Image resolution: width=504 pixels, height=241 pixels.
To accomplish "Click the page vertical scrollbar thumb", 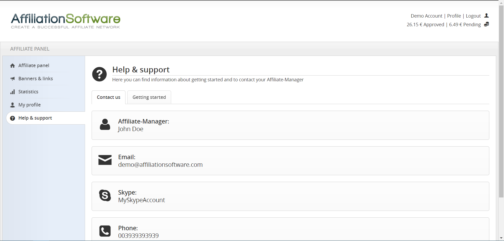I will 501,101.
